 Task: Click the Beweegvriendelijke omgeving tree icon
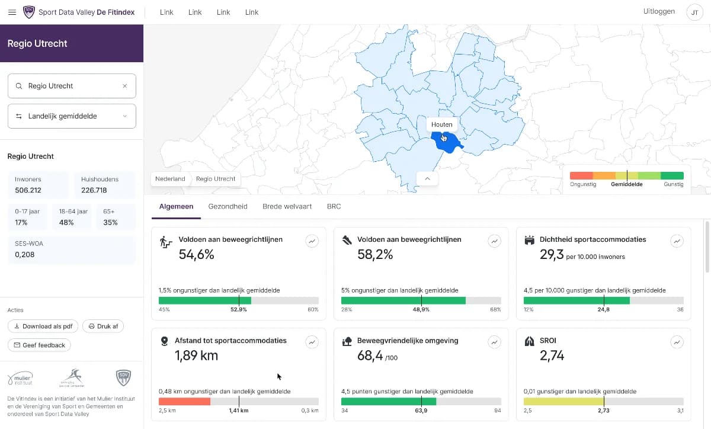point(348,341)
